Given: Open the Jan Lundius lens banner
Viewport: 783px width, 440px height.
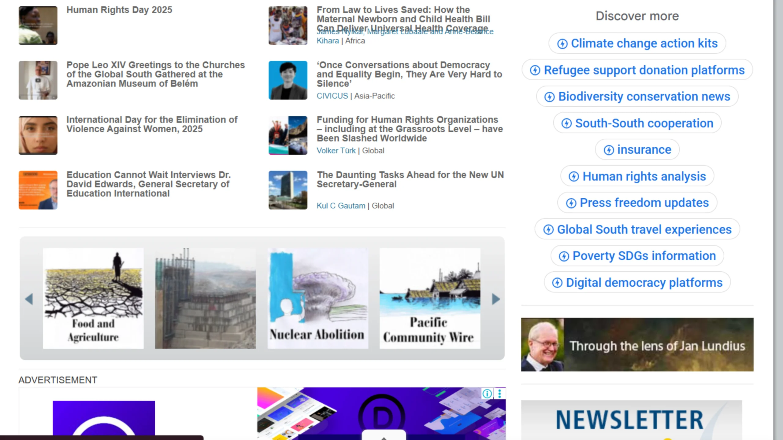Looking at the screenshot, I should coord(637,345).
